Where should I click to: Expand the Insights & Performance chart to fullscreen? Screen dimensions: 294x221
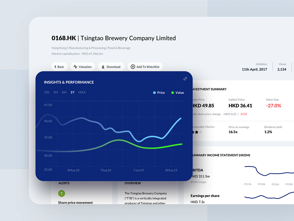[185, 79]
